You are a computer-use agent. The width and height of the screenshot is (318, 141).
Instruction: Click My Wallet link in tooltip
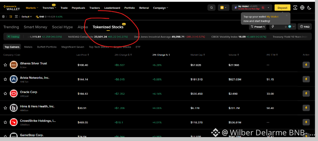tap(272, 17)
